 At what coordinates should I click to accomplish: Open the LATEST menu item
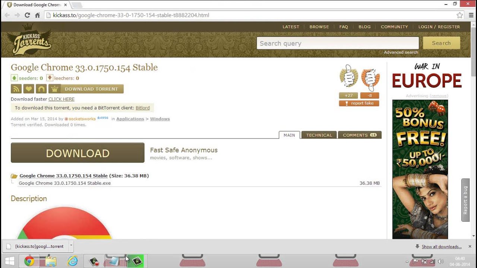291,27
